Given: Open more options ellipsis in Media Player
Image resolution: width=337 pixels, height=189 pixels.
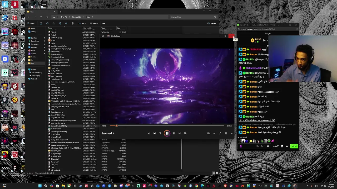Looking at the screenshot, I should [232, 133].
